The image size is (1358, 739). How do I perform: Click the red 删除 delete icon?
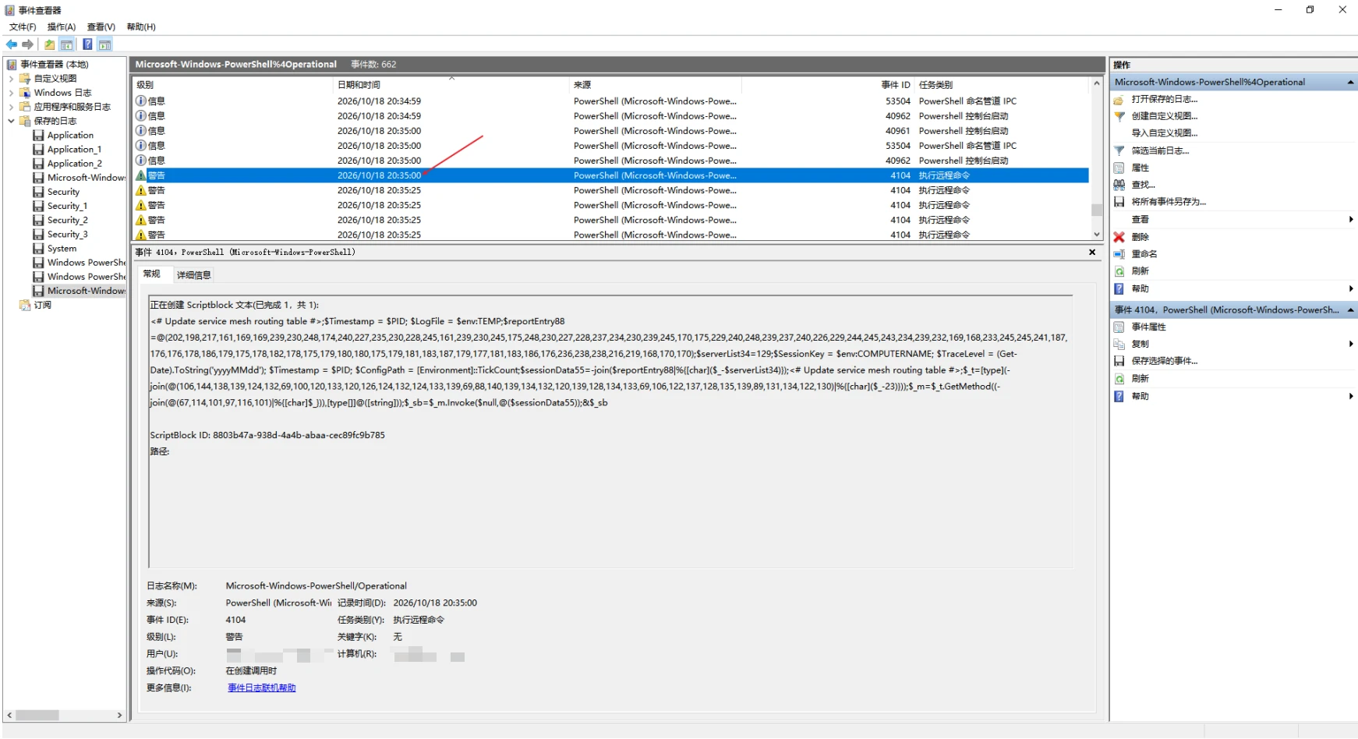pos(1119,237)
